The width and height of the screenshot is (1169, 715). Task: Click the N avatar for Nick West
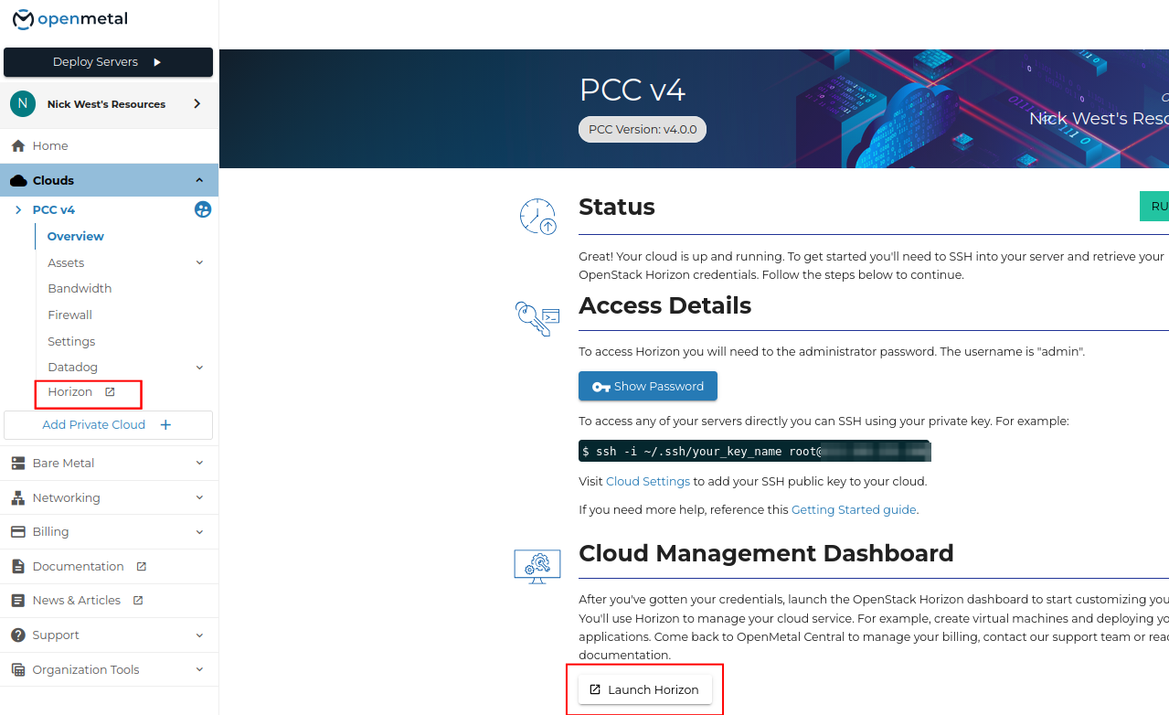[x=23, y=104]
